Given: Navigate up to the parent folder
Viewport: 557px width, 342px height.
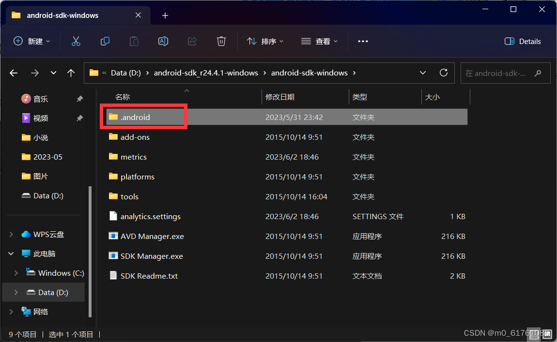Looking at the screenshot, I should tap(71, 73).
